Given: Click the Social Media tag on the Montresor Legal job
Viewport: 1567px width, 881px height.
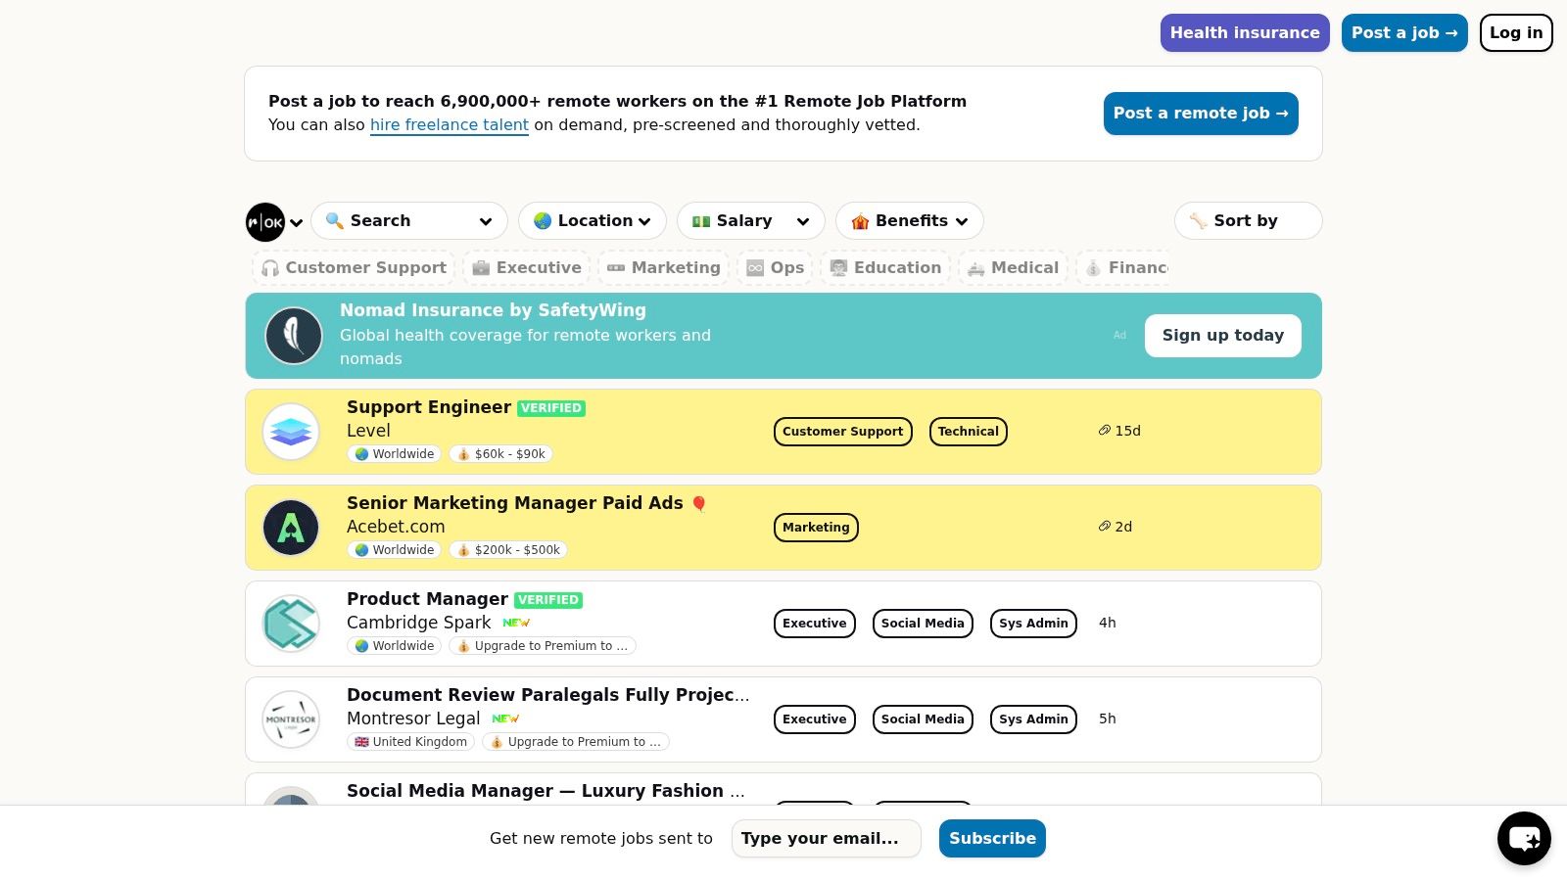Looking at the screenshot, I should click(x=923, y=719).
